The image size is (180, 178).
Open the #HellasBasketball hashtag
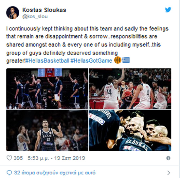47,61
